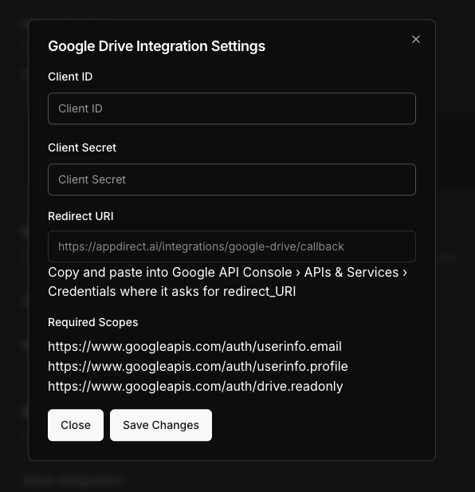Focus the Client Secret input field
This screenshot has height=492, width=475.
tap(232, 179)
